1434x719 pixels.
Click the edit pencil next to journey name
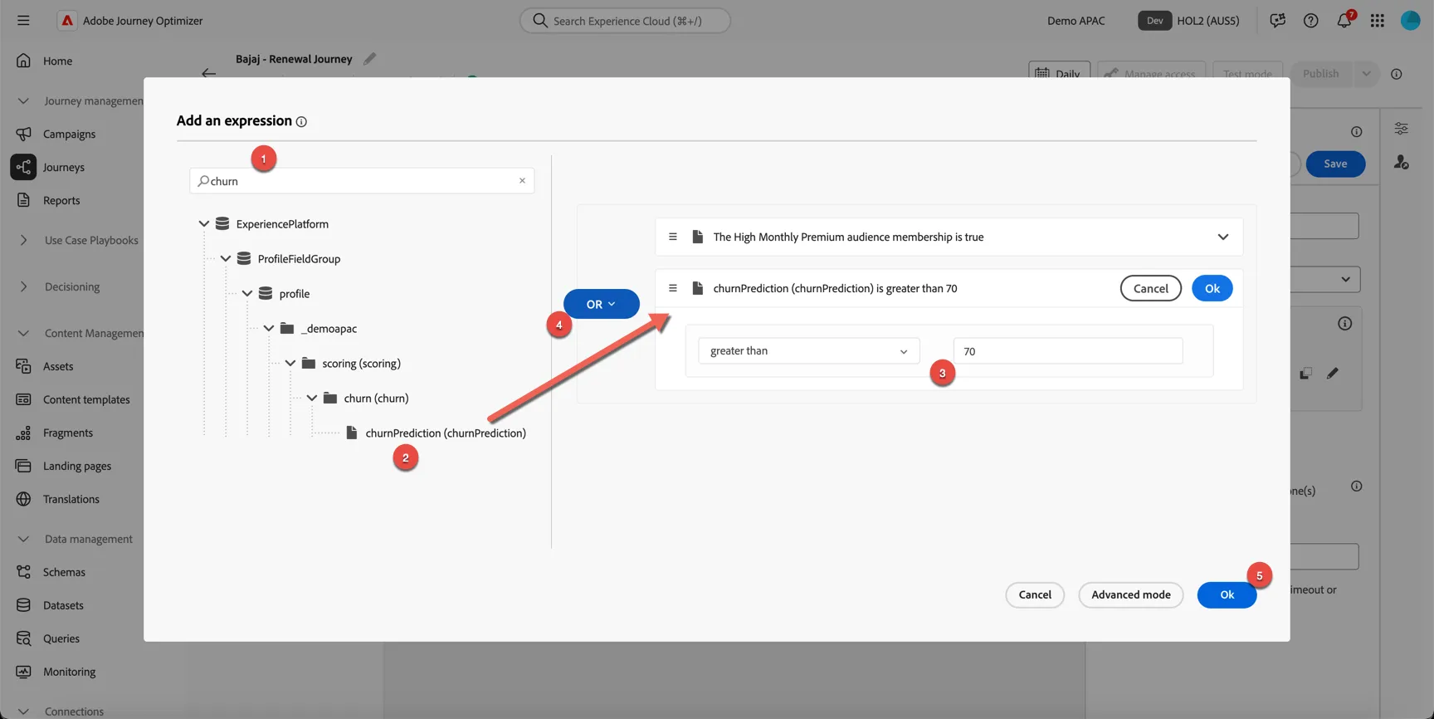pyautogui.click(x=369, y=59)
